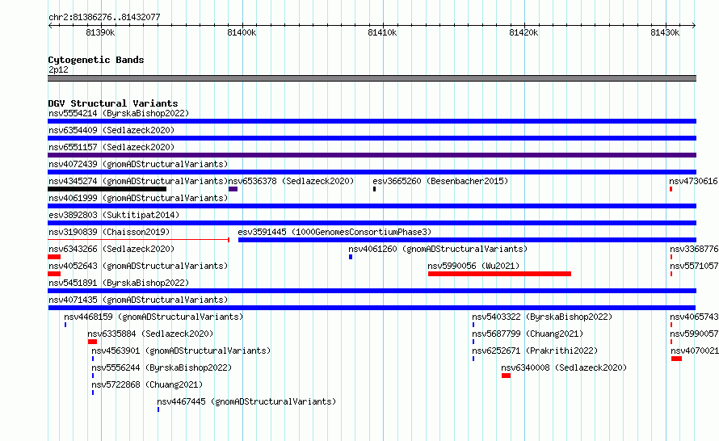Select the nsv4730616 label at right edge
The width and height of the screenshot is (719, 441).
(x=694, y=181)
